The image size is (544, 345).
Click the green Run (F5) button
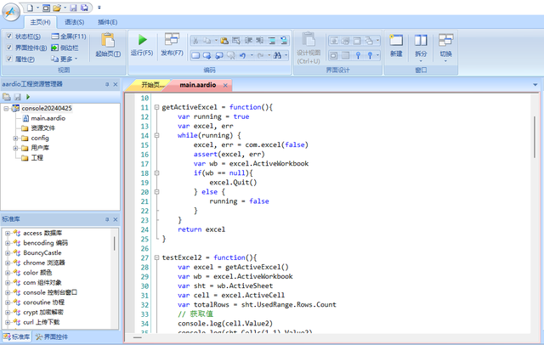tap(142, 41)
